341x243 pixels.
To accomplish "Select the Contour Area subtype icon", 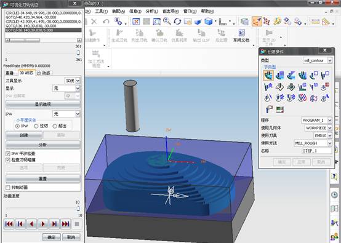I will 291,87.
